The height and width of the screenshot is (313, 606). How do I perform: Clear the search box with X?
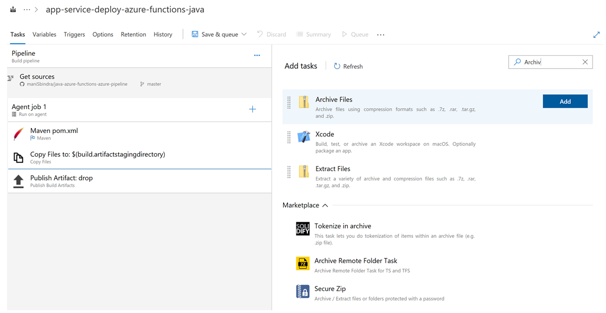[585, 62]
